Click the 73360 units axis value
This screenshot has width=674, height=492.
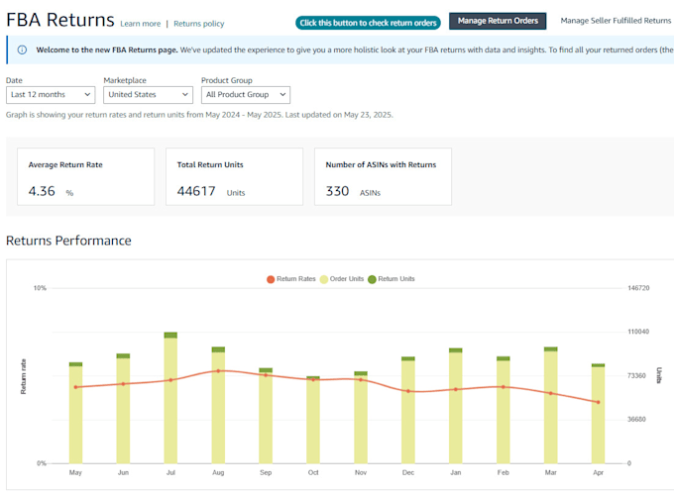click(636, 375)
